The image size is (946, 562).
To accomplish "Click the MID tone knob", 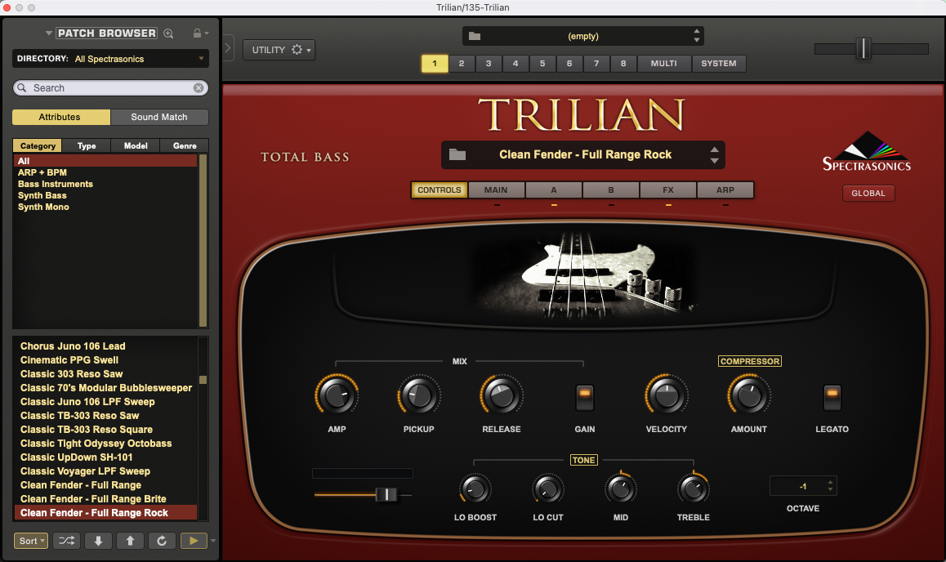I will tap(620, 488).
